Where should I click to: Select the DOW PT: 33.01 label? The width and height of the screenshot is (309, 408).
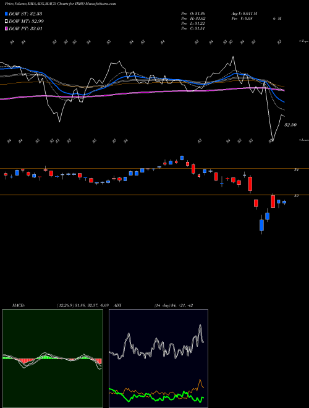(25, 28)
